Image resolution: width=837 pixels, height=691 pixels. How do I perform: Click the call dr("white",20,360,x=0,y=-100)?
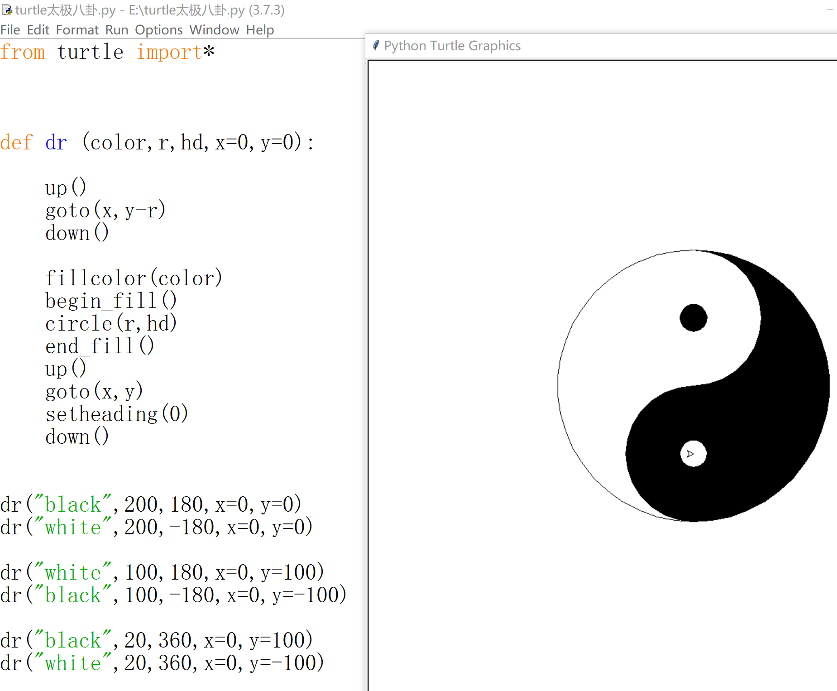[x=162, y=663]
